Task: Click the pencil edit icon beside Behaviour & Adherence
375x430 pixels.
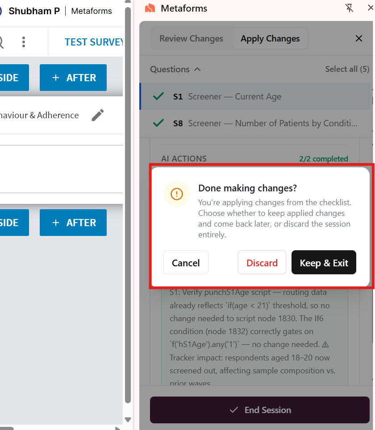Action: point(97,115)
